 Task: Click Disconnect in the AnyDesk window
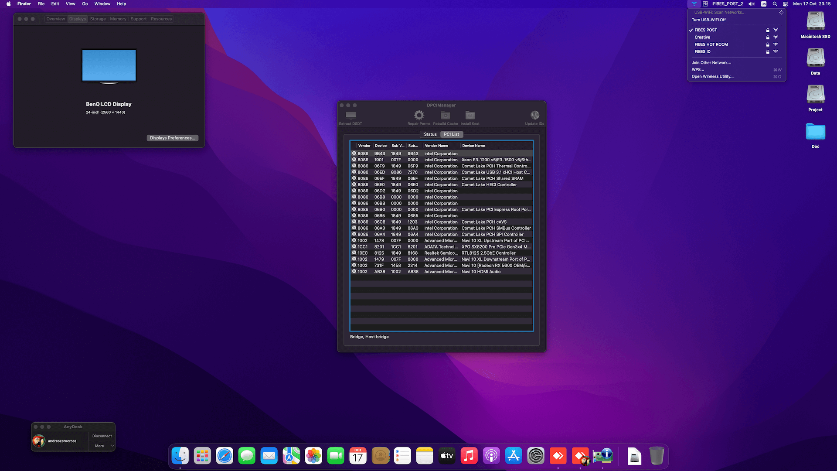click(x=102, y=436)
